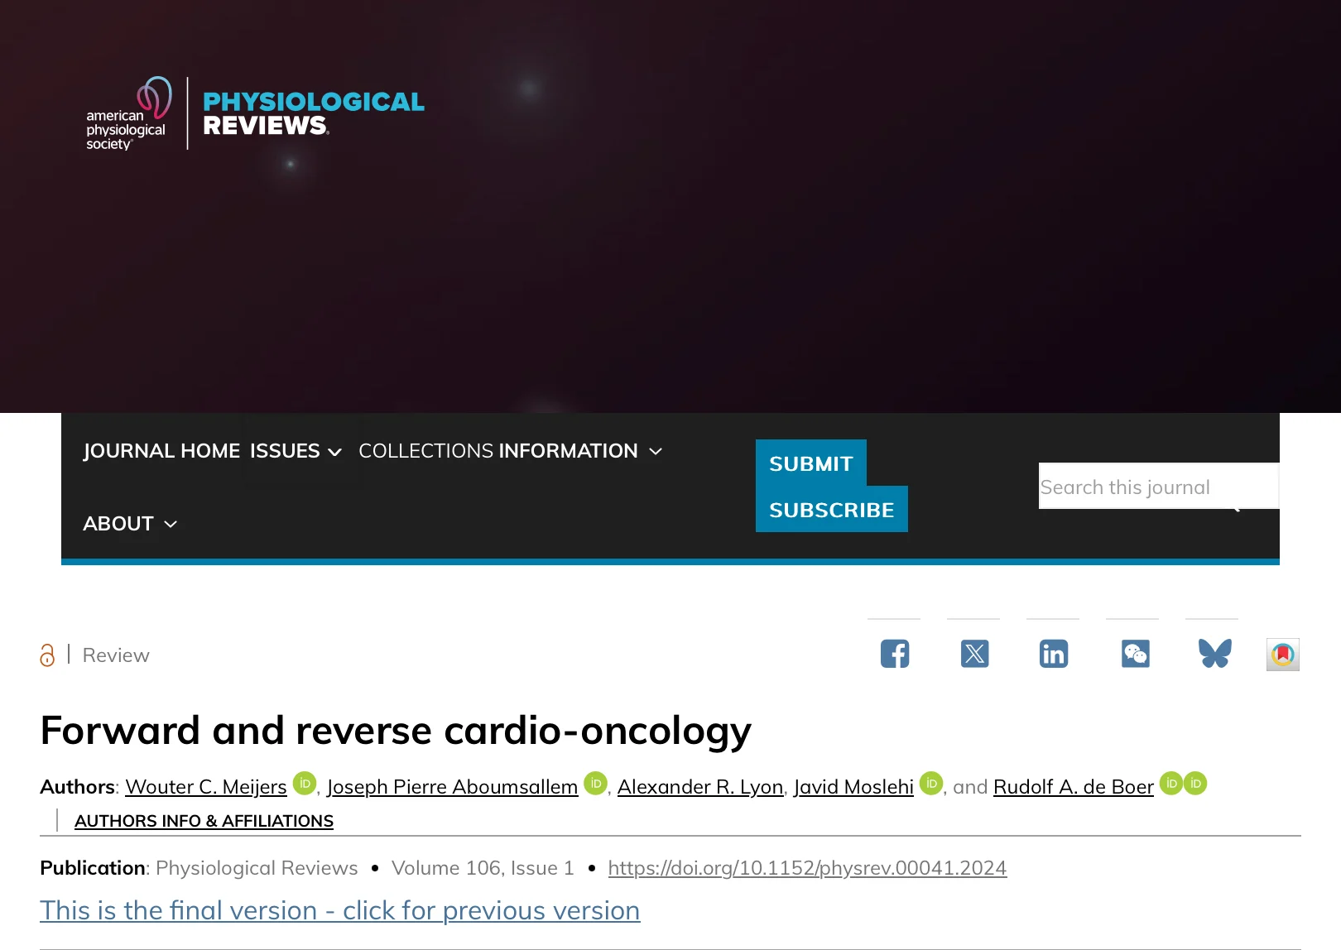Click the American Physiological Society logo
Screen dimensions: 1341x950
[128, 116]
